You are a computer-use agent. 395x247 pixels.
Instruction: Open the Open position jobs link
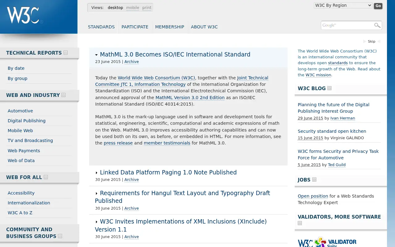pos(313,196)
